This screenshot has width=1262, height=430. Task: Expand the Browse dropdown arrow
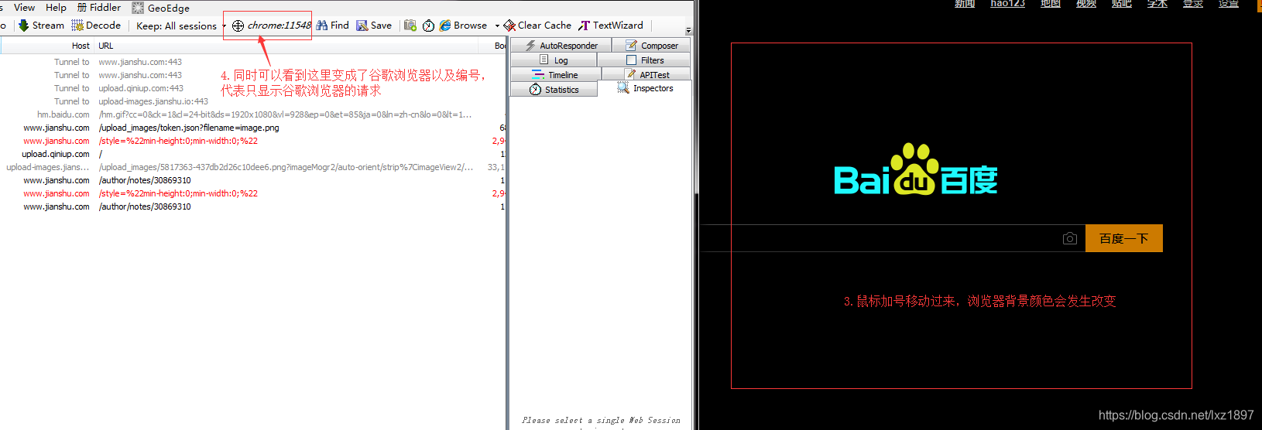(497, 26)
